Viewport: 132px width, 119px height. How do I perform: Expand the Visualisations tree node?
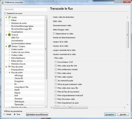pos(10,32)
